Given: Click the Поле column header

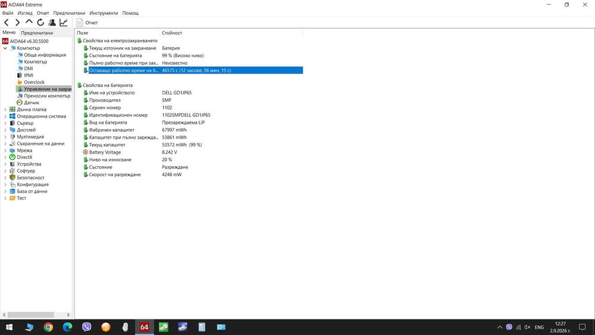Looking at the screenshot, I should (118, 33).
